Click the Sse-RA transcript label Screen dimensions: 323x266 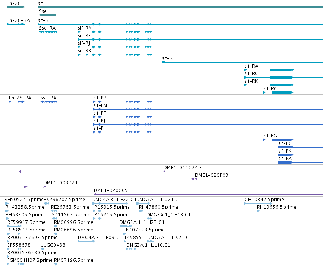tap(47, 28)
